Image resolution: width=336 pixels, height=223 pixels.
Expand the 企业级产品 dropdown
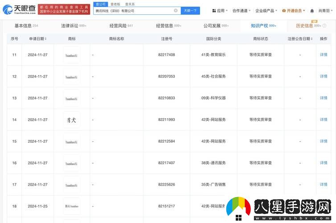click(x=266, y=11)
